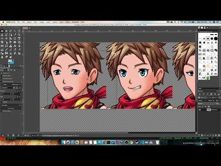Select the Dodge/Burn tool

click(11, 57)
